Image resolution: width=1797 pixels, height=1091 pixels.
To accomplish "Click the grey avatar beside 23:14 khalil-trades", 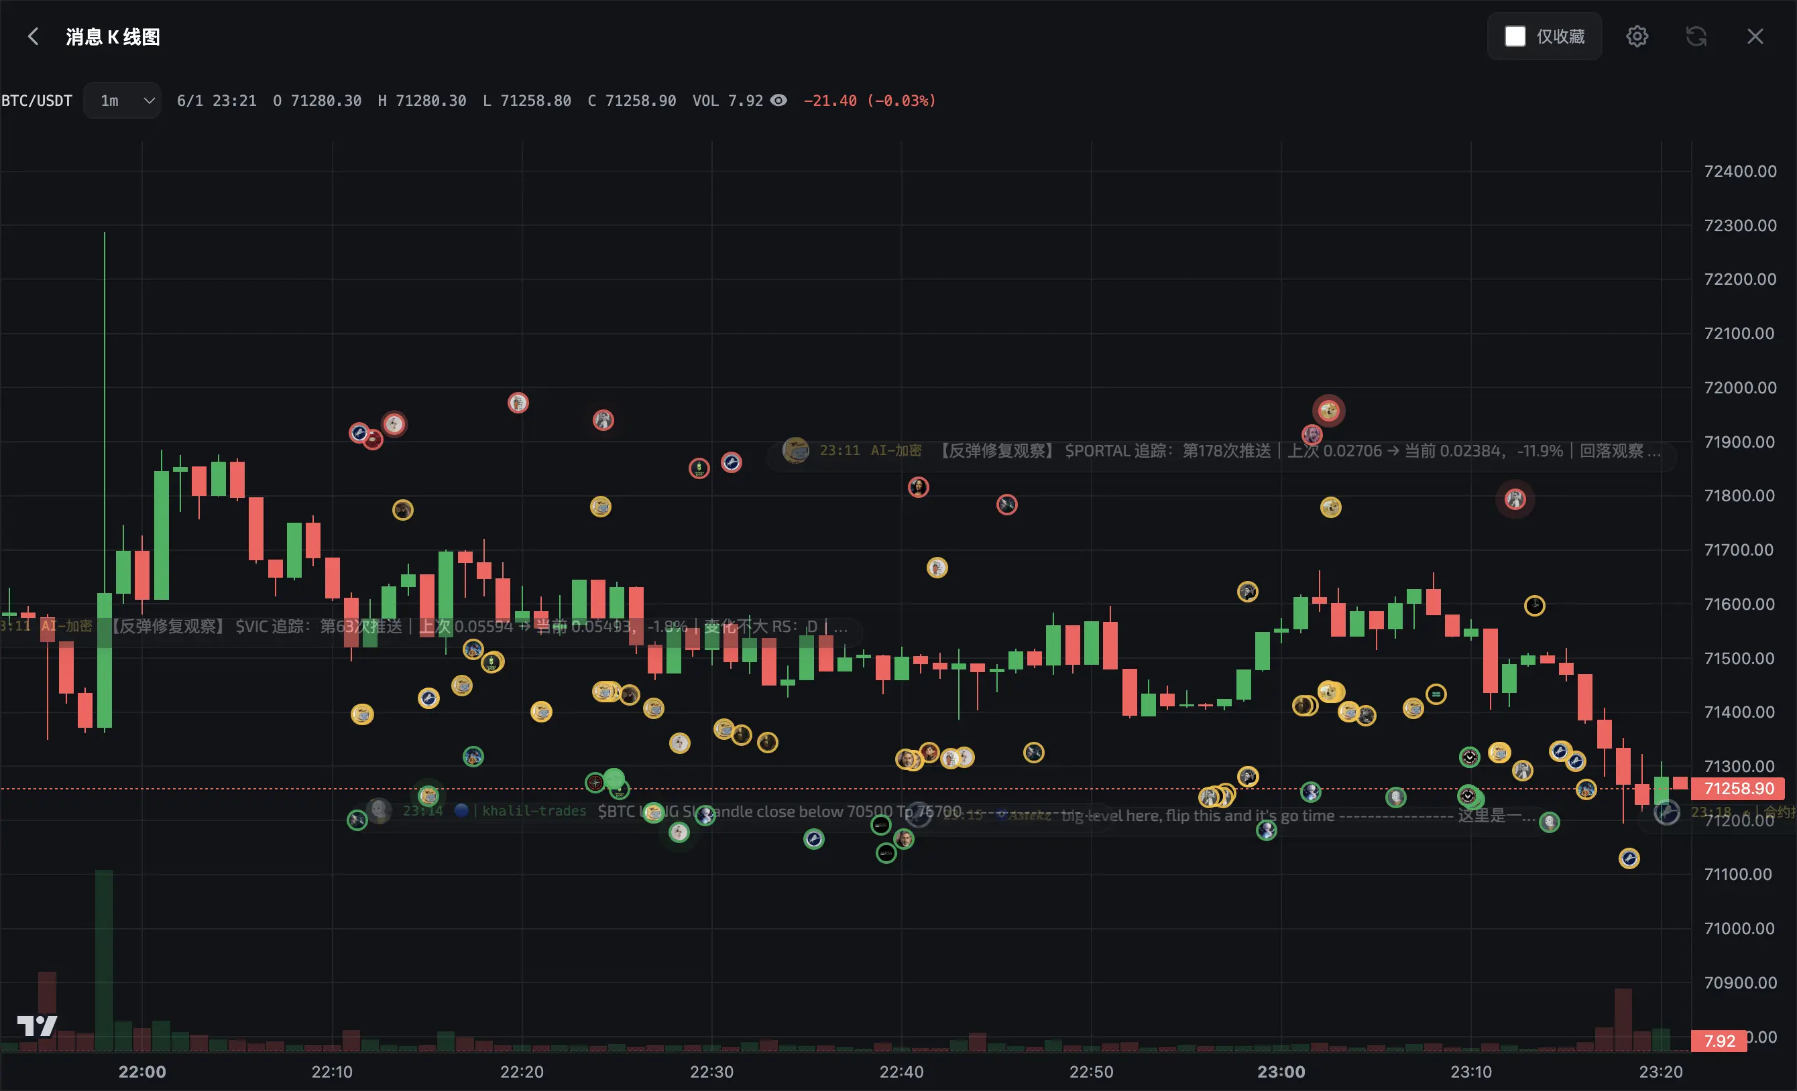I will coord(380,810).
